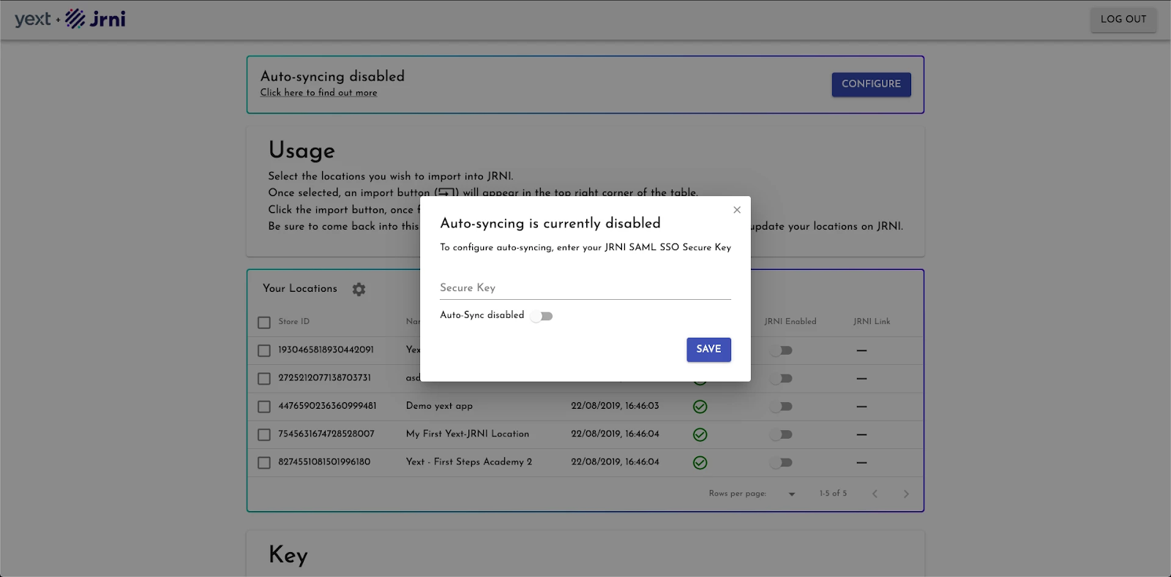Click Yext - First Steps Academy 2 name
The height and width of the screenshot is (577, 1171).
tap(469, 462)
